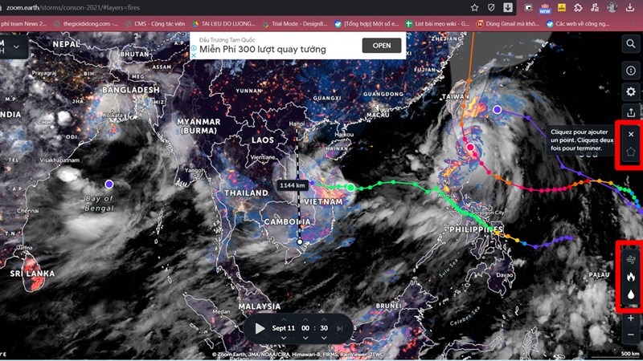
Task: Increase the date with up chevron
Action: tap(284, 319)
